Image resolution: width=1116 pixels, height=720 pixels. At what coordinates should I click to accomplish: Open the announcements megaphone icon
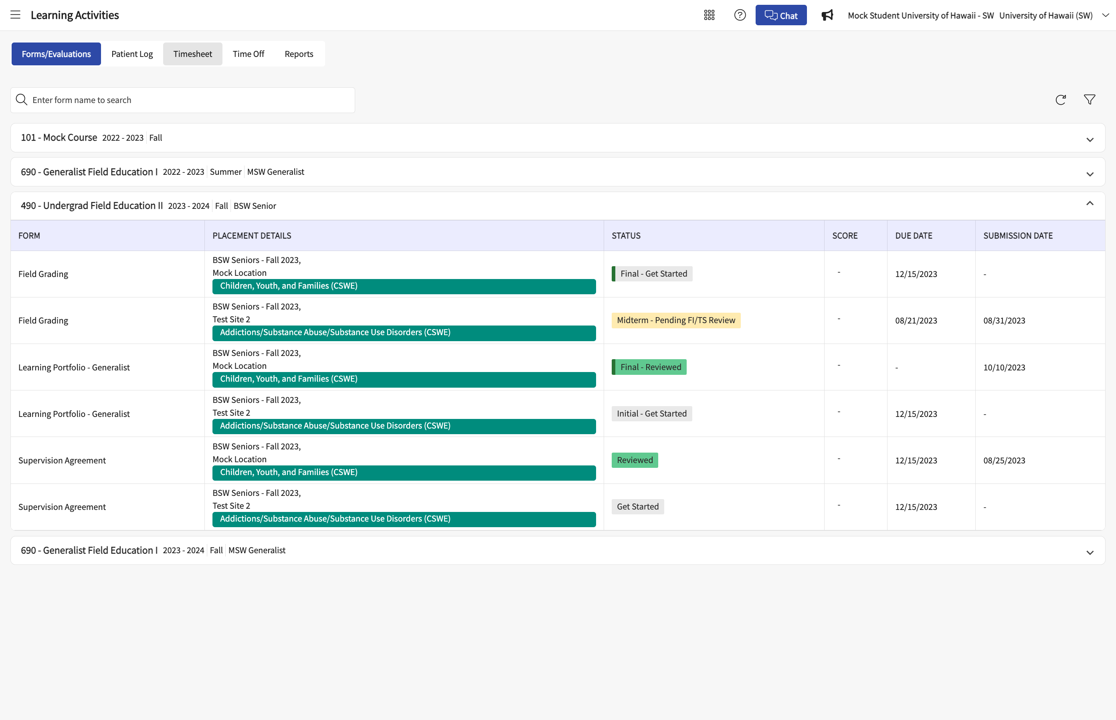pyautogui.click(x=827, y=15)
